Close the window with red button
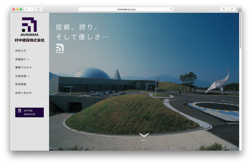 tap(14, 9)
